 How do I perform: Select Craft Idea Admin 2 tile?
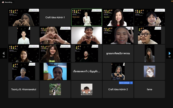(x=118, y=89)
